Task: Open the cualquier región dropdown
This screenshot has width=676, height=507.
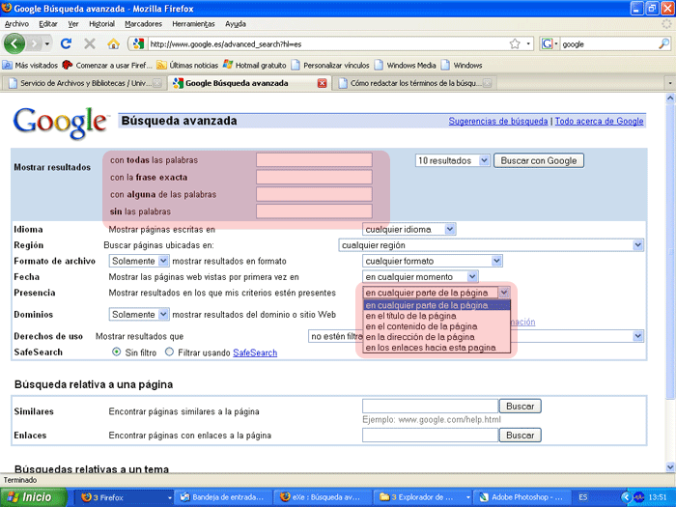Action: [491, 245]
